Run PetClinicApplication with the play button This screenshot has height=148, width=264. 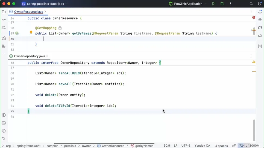pos(213,4)
